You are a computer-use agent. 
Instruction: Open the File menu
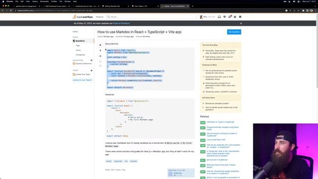tap(16, 1)
